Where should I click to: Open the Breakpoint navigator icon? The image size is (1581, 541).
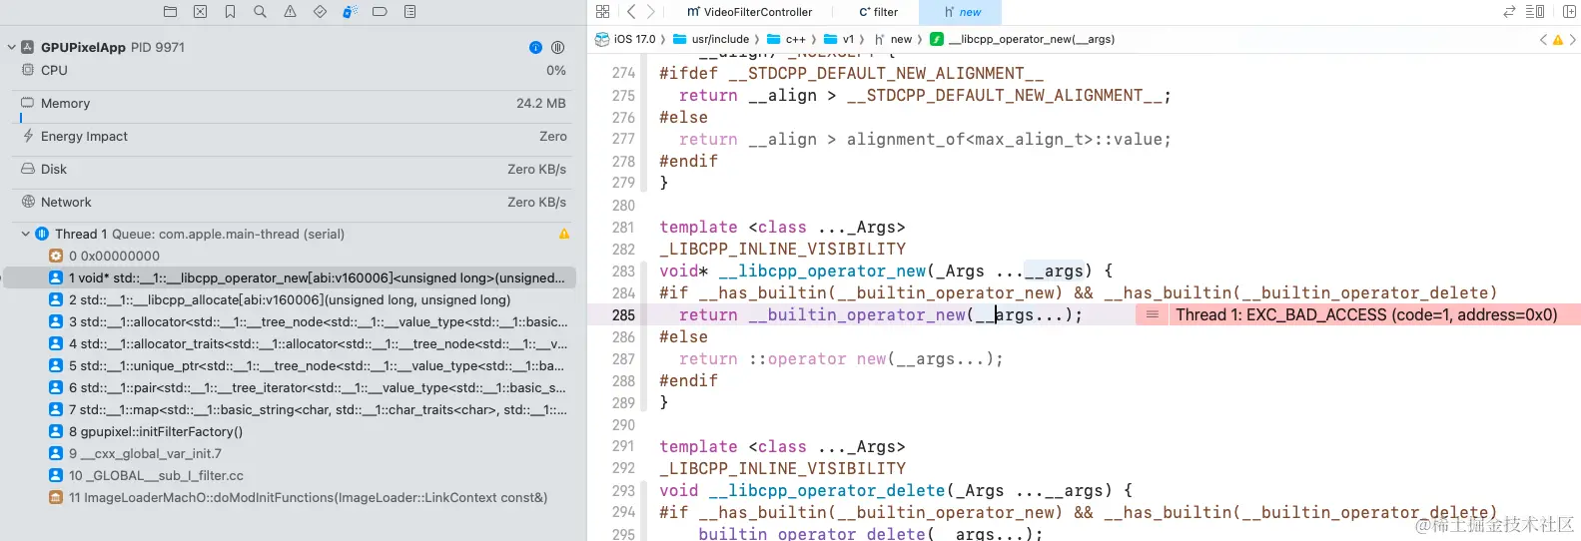[x=380, y=12]
